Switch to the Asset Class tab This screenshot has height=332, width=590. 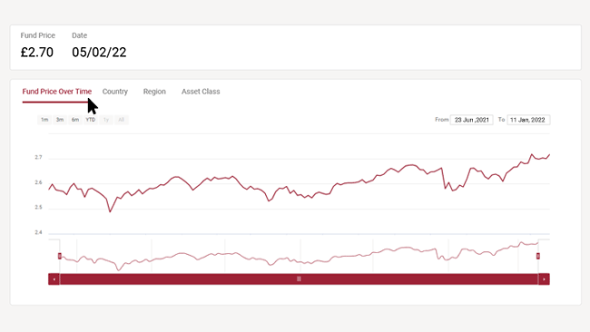[201, 92]
